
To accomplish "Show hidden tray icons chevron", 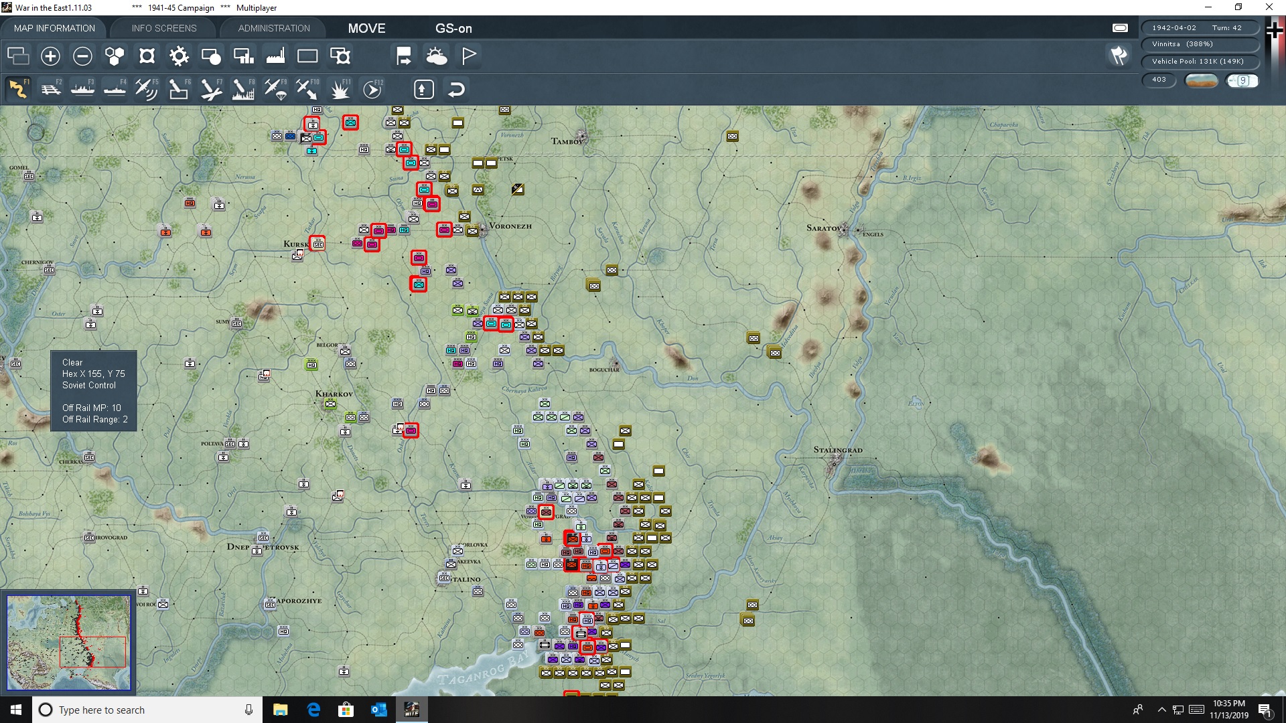I will tap(1161, 710).
